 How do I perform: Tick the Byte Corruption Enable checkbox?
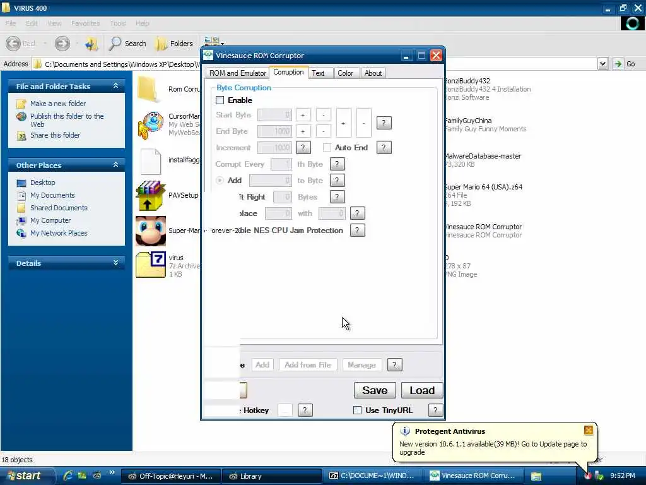click(x=220, y=100)
